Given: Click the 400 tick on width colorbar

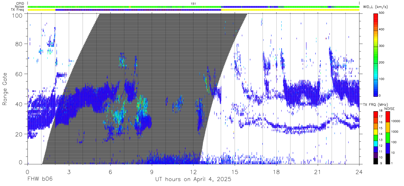Looking at the screenshot, I should 382,30.
